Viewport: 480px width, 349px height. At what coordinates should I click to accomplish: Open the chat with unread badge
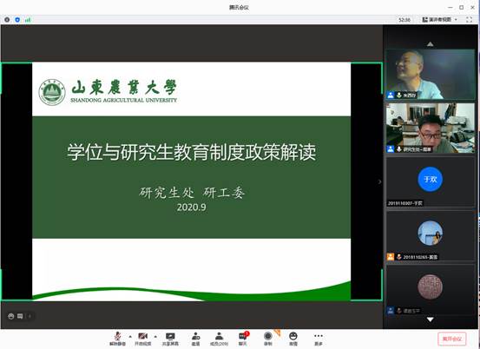click(x=243, y=339)
